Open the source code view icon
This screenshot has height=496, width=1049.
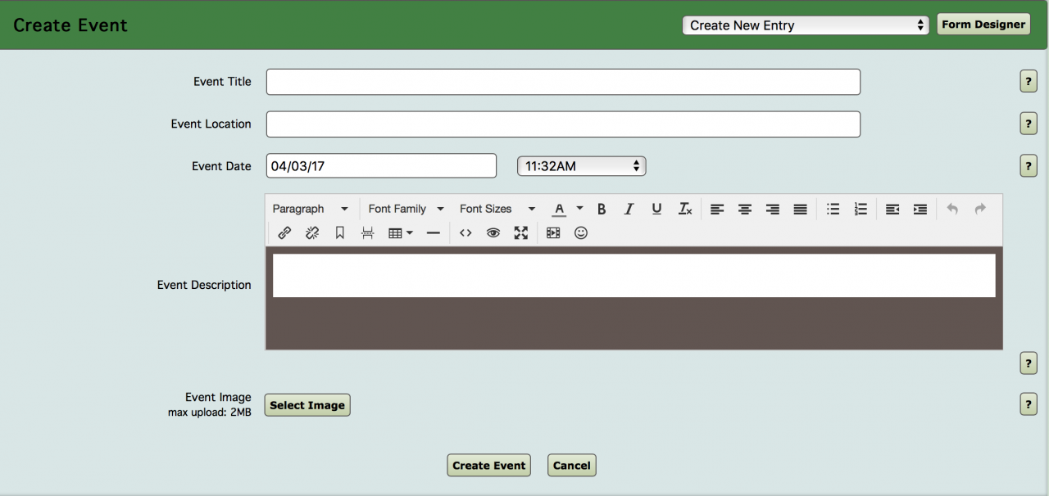[465, 233]
